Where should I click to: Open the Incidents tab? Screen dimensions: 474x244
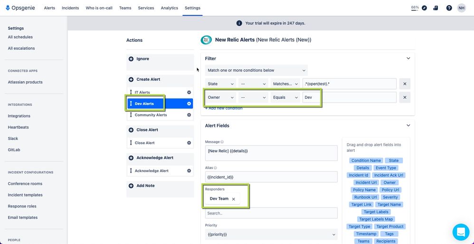(x=70, y=8)
